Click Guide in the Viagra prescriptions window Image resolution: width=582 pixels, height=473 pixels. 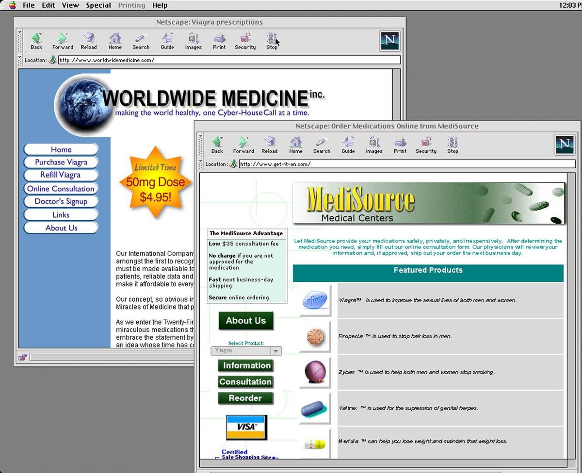coord(167,41)
